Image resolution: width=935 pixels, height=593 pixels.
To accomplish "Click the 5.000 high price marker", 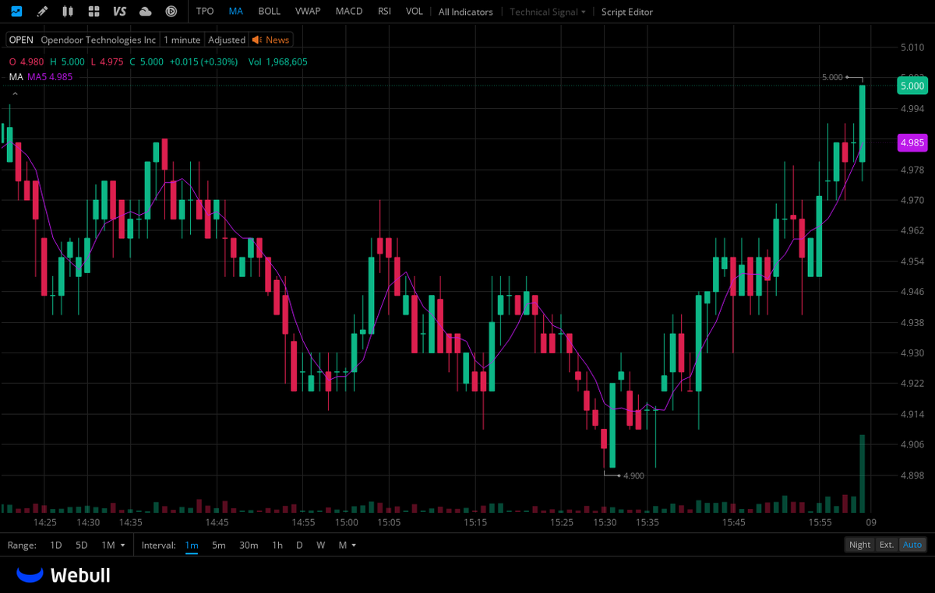I will (832, 77).
